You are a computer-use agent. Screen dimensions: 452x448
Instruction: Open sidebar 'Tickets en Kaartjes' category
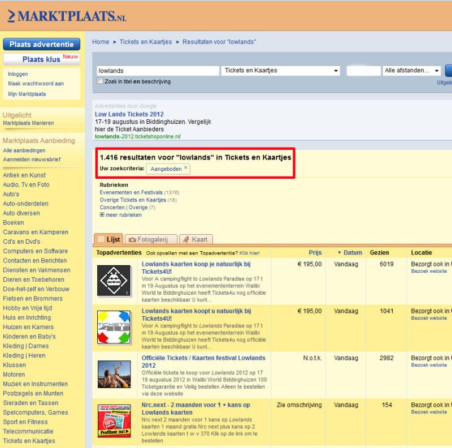tap(29, 441)
